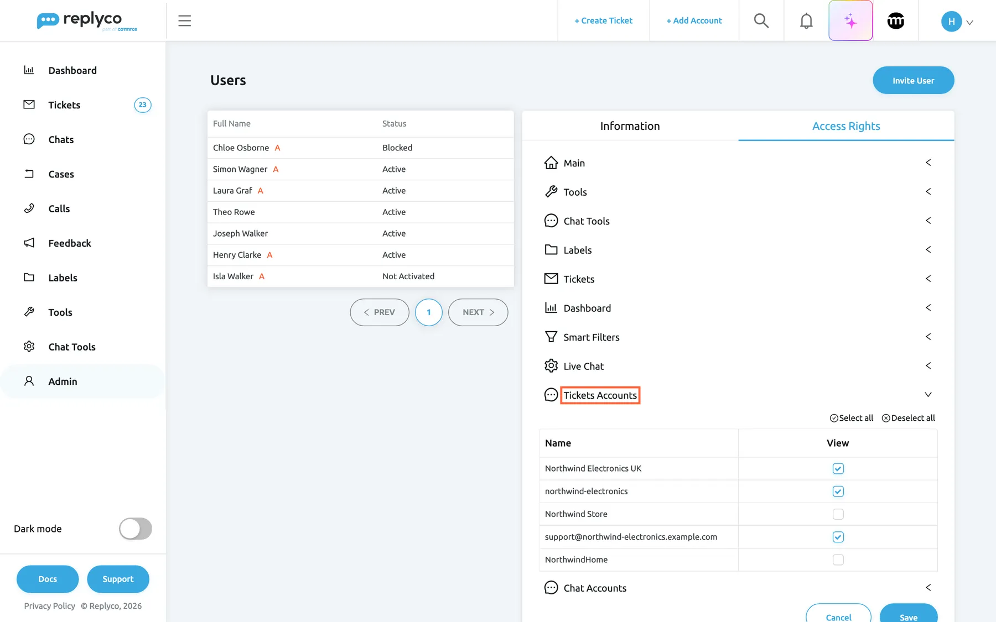Viewport: 996px width, 622px height.
Task: Open the notifications bell
Action: [x=806, y=20]
